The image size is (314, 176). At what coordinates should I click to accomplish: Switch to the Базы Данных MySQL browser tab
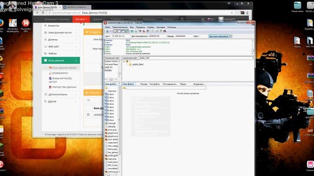click(x=47, y=7)
